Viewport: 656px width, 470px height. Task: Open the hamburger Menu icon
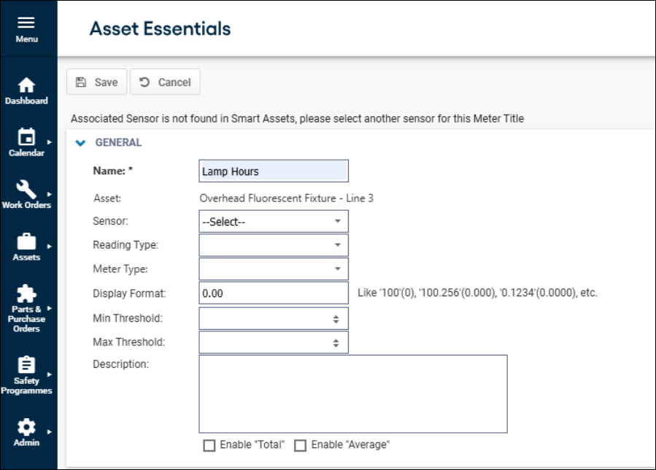[x=27, y=23]
